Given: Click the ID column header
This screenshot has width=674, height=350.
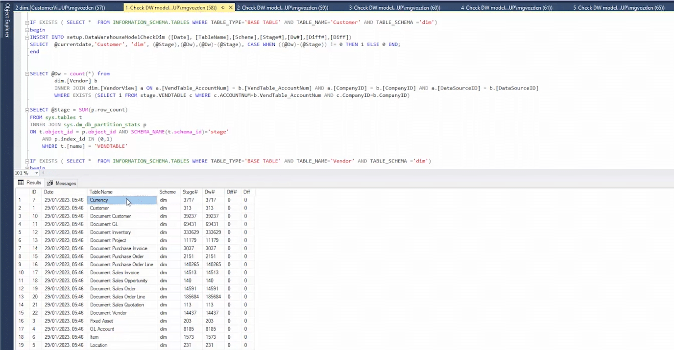Looking at the screenshot, I should (36, 192).
